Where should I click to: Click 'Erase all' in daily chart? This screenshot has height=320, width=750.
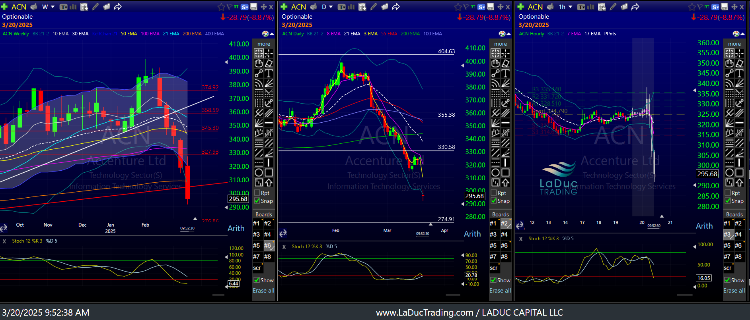[x=500, y=291]
